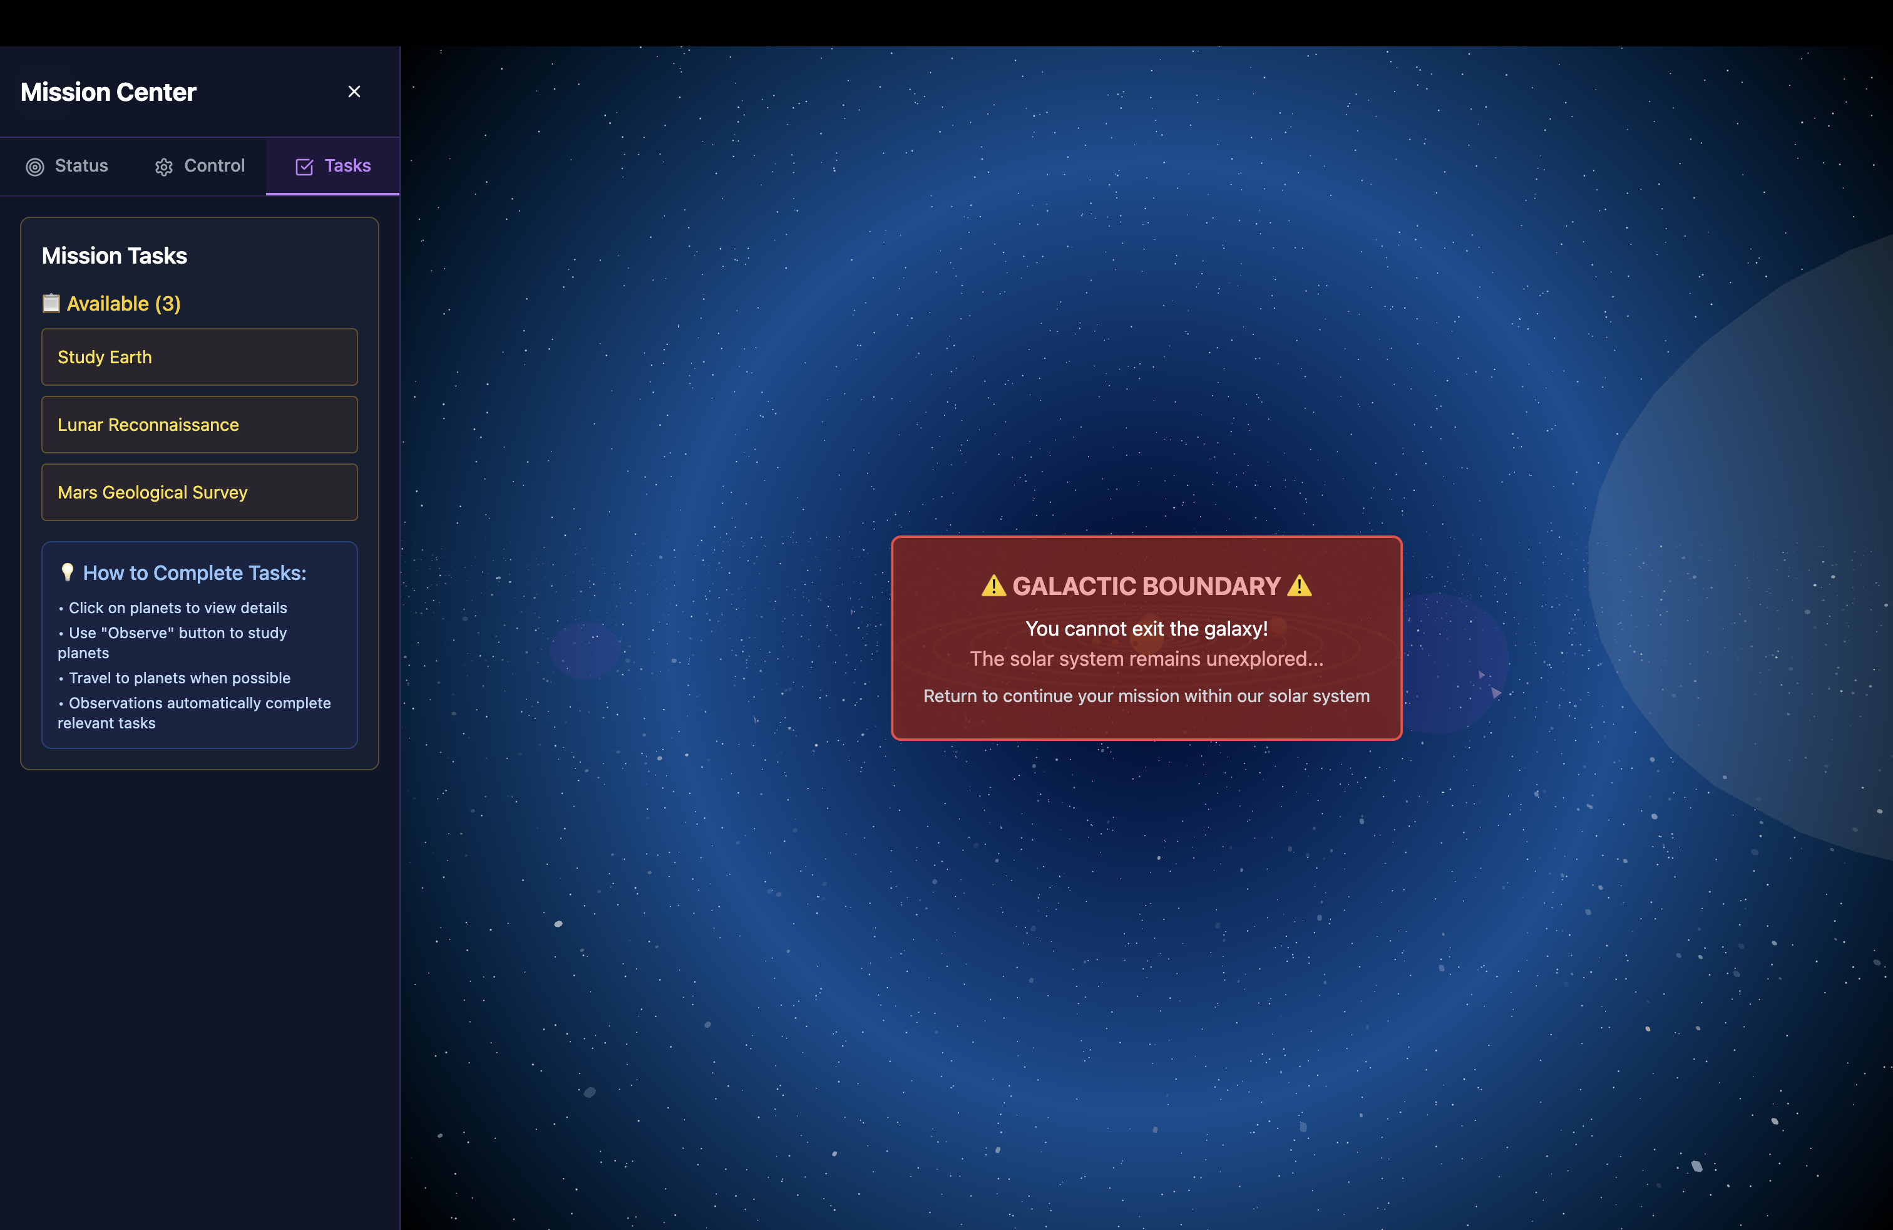This screenshot has width=1893, height=1230.
Task: Select the Study Earth task
Action: coord(199,357)
